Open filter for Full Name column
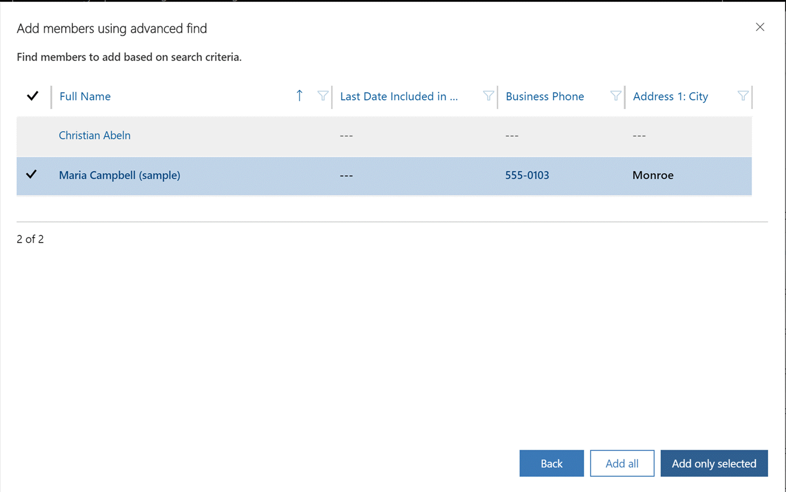This screenshot has width=786, height=492. pos(322,96)
